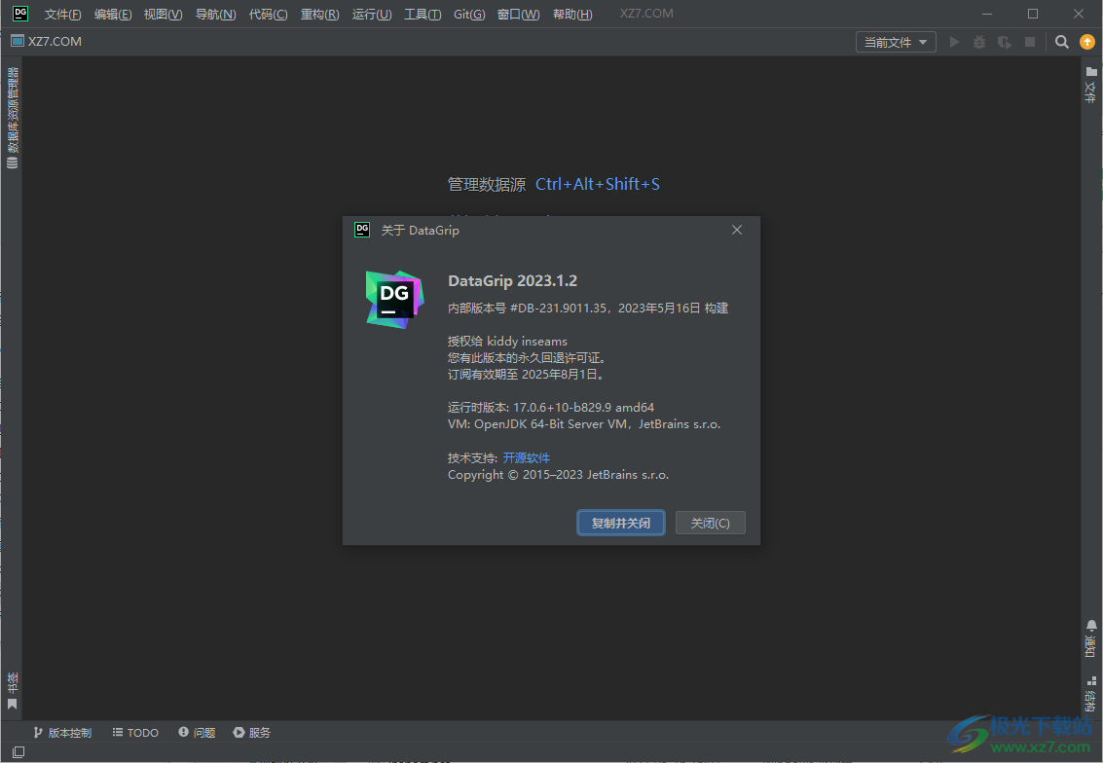The image size is (1103, 763).
Task: Click 您有此版本的永久回退许可证 text
Action: pyautogui.click(x=527, y=358)
